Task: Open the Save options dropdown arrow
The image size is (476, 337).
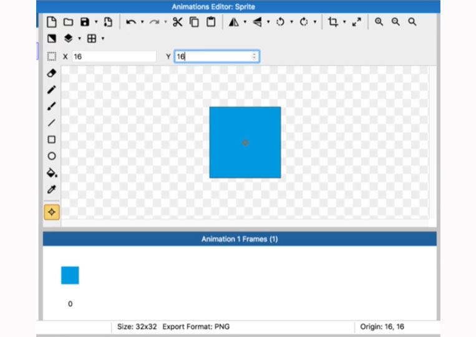Action: (x=96, y=22)
